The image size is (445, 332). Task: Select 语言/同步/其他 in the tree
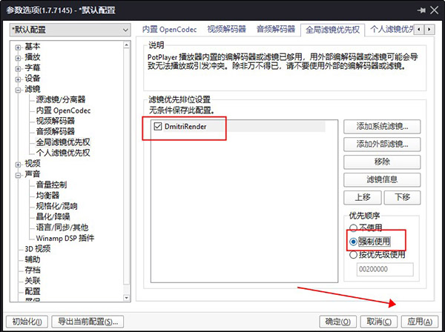[x=62, y=228]
